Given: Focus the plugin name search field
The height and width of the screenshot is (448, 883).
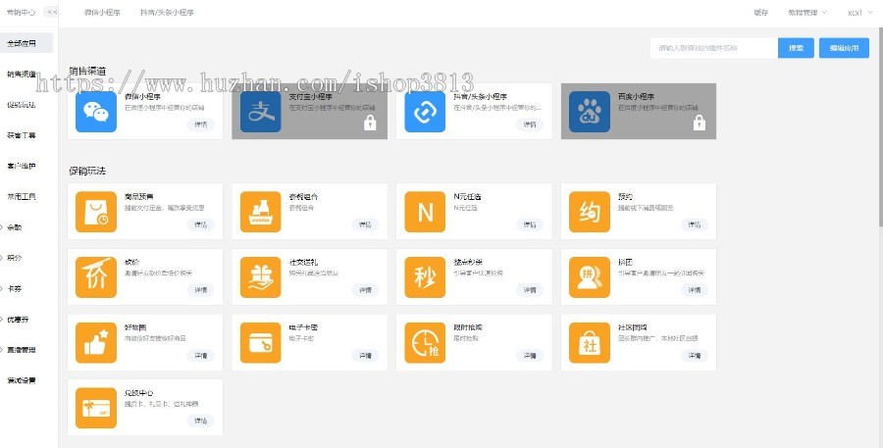Looking at the screenshot, I should pyautogui.click(x=713, y=47).
